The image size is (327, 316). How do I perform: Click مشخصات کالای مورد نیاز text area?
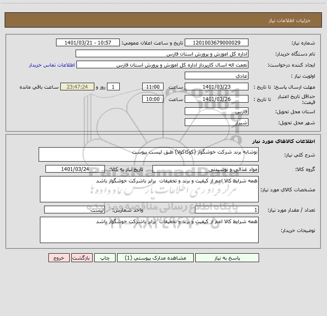click(149, 189)
